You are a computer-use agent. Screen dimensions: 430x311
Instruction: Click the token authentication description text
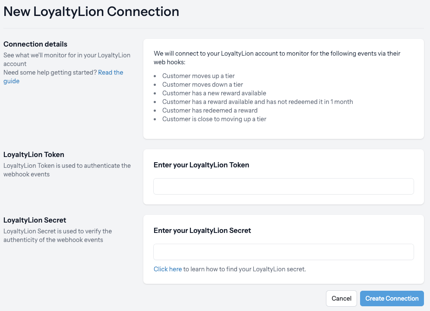(x=67, y=170)
